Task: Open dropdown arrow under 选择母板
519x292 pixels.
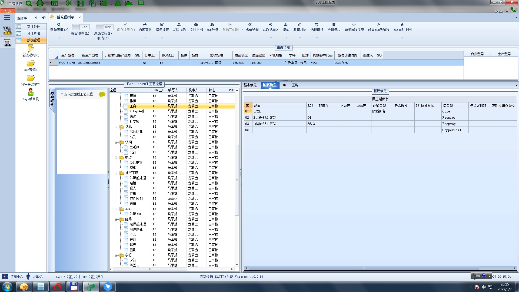Action: pyautogui.click(x=317, y=38)
